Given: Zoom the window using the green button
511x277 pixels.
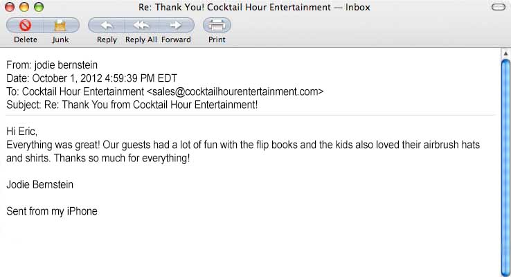Looking at the screenshot, I should [38, 8].
